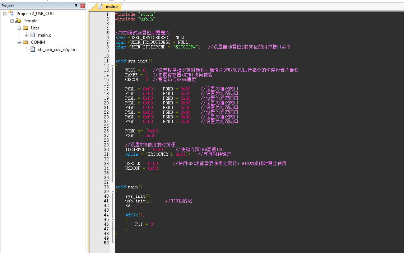The height and width of the screenshot is (253, 404).
Task: Close the Project panel
Action: point(83,6)
